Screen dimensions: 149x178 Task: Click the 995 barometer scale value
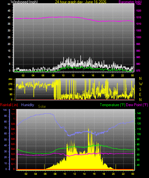point(138,44)
